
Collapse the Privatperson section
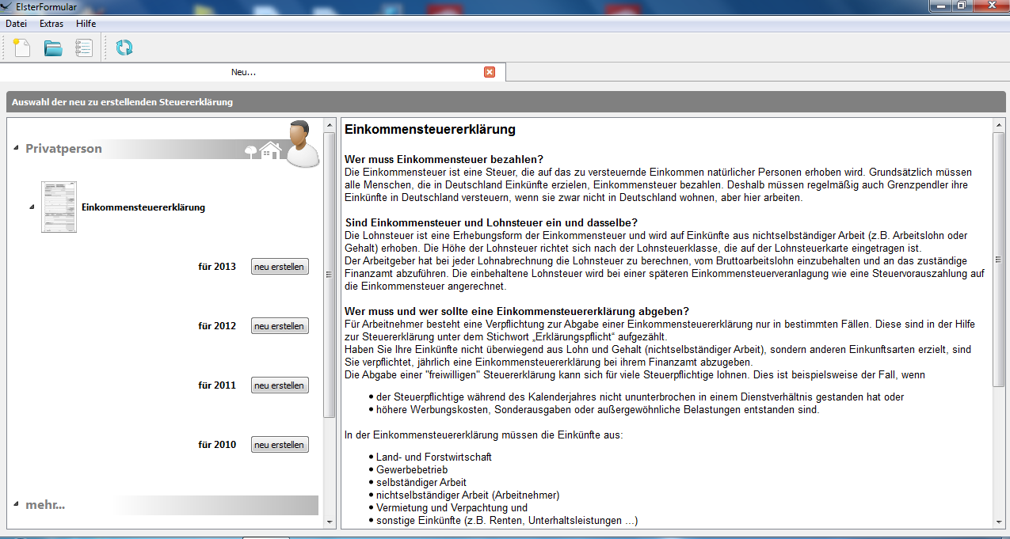(17, 149)
